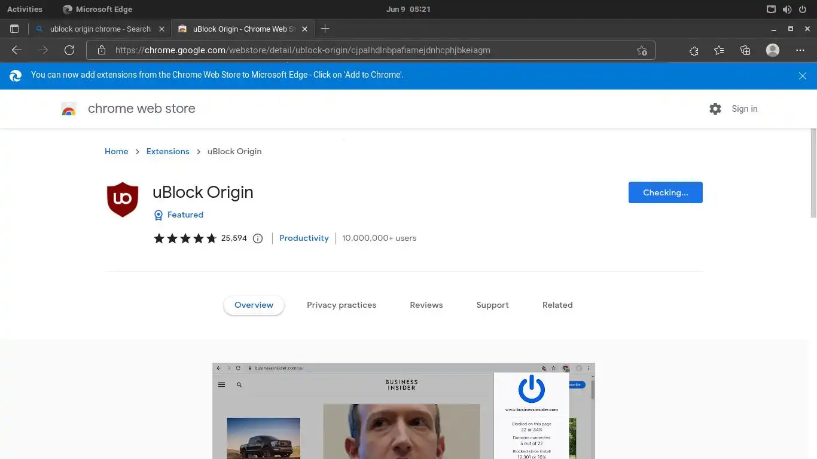The image size is (817, 459).
Task: Close the ublock origin chrome Search tab
Action: 161,29
